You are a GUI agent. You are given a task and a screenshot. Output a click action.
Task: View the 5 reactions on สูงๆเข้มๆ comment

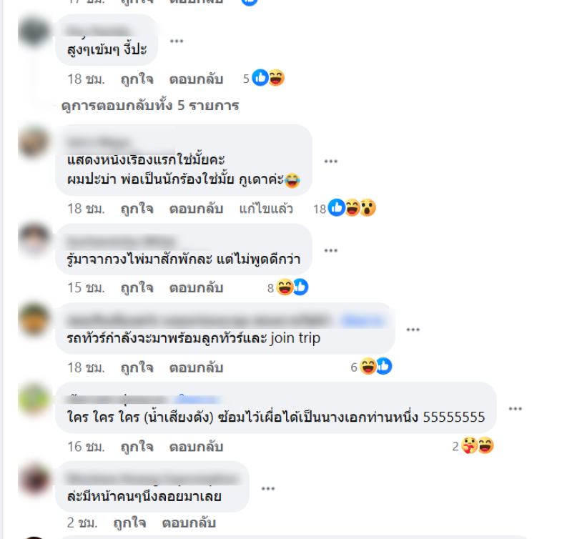pyautogui.click(x=264, y=78)
